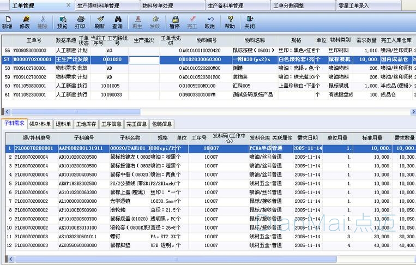Screen dimensions: 416x265
Task: Open 预览 print preview from toolbar
Action: tap(62, 22)
